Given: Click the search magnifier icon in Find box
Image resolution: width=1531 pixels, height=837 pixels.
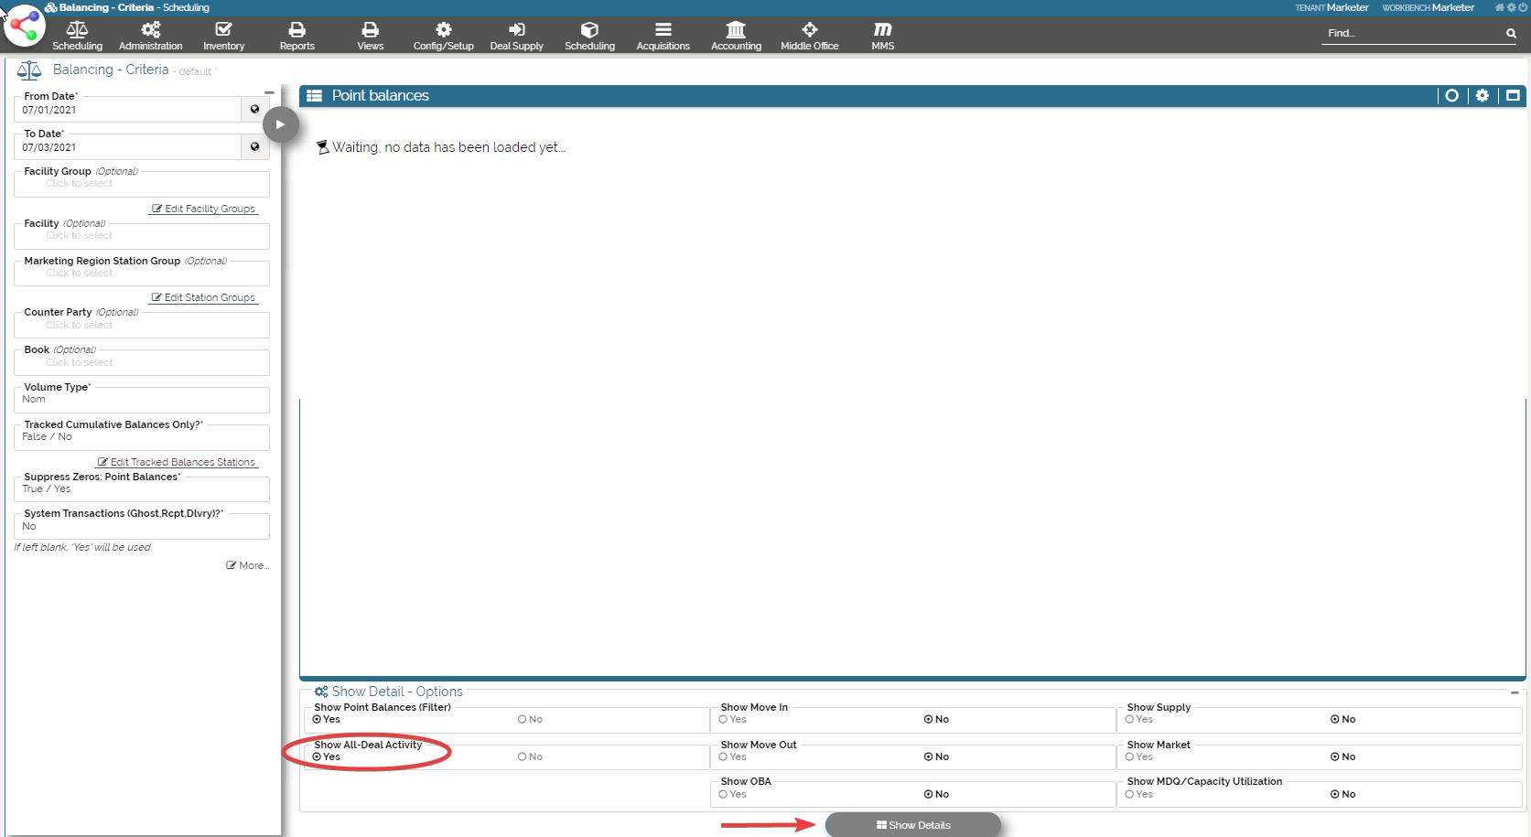Looking at the screenshot, I should coord(1511,34).
